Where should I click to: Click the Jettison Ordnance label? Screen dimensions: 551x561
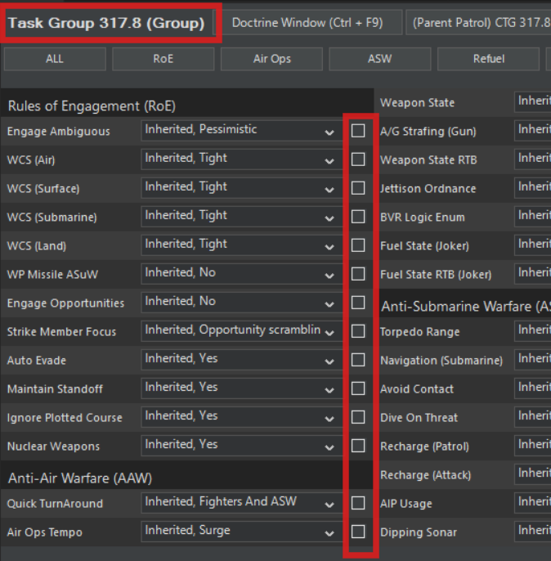click(x=428, y=189)
